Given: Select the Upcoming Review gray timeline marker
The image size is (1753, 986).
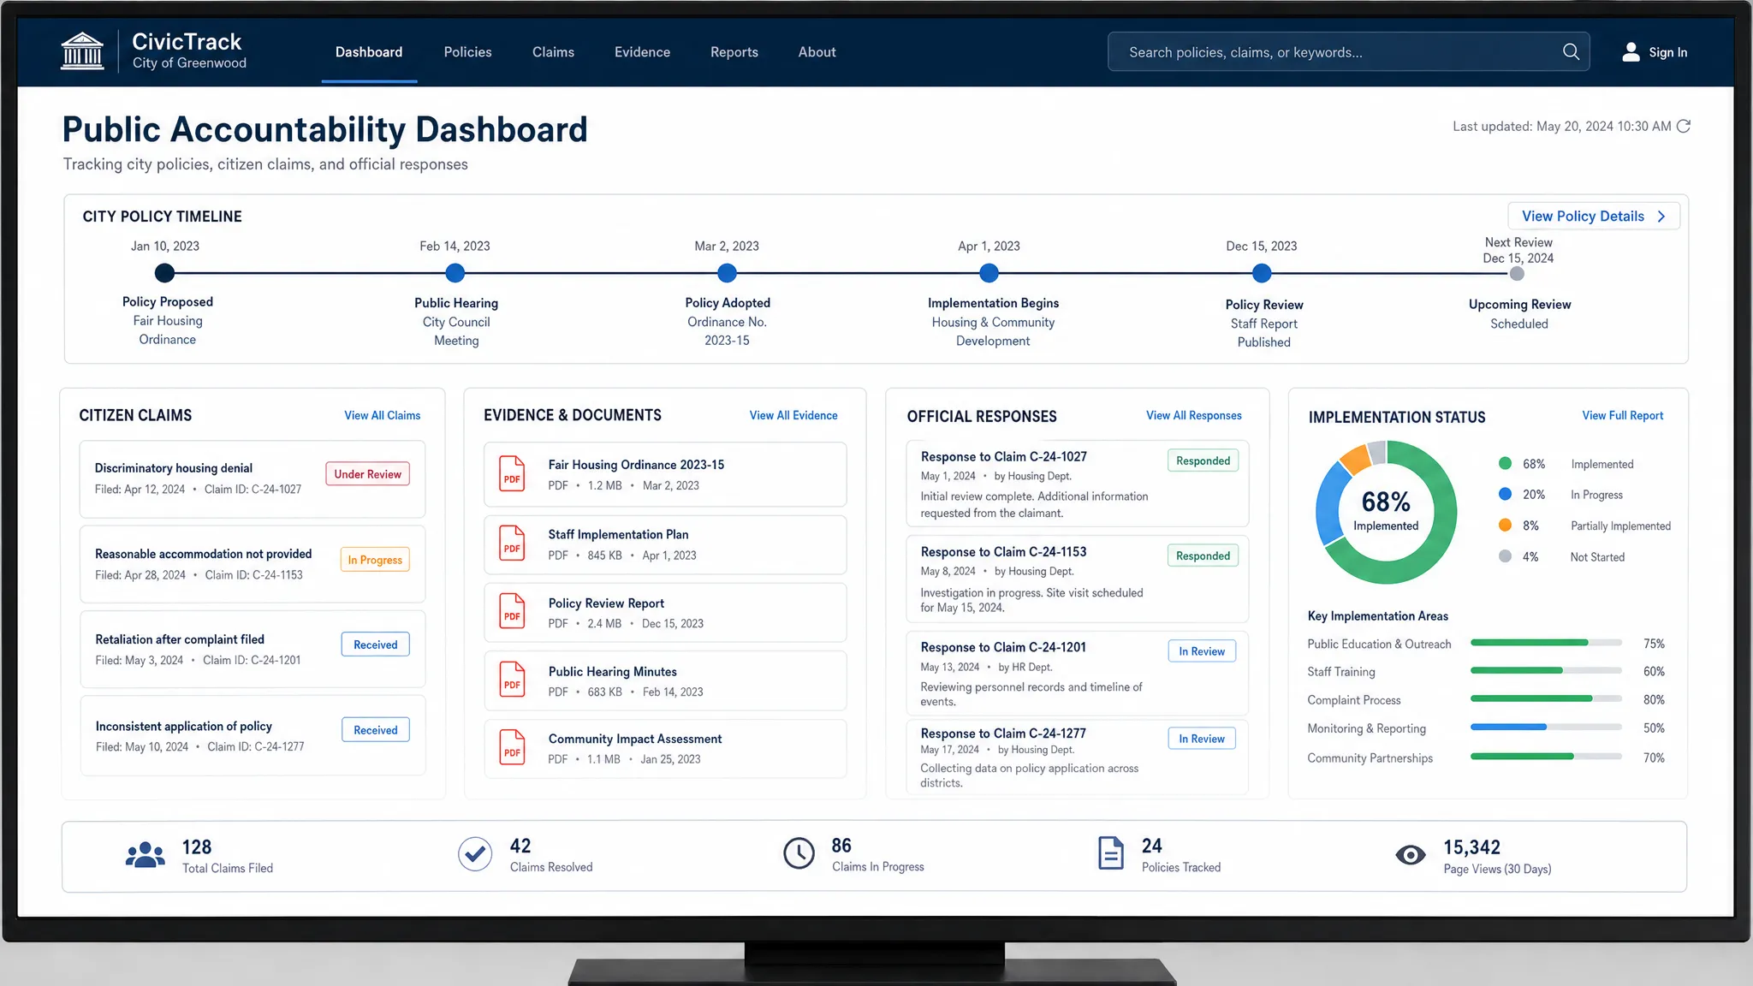Looking at the screenshot, I should pos(1517,274).
